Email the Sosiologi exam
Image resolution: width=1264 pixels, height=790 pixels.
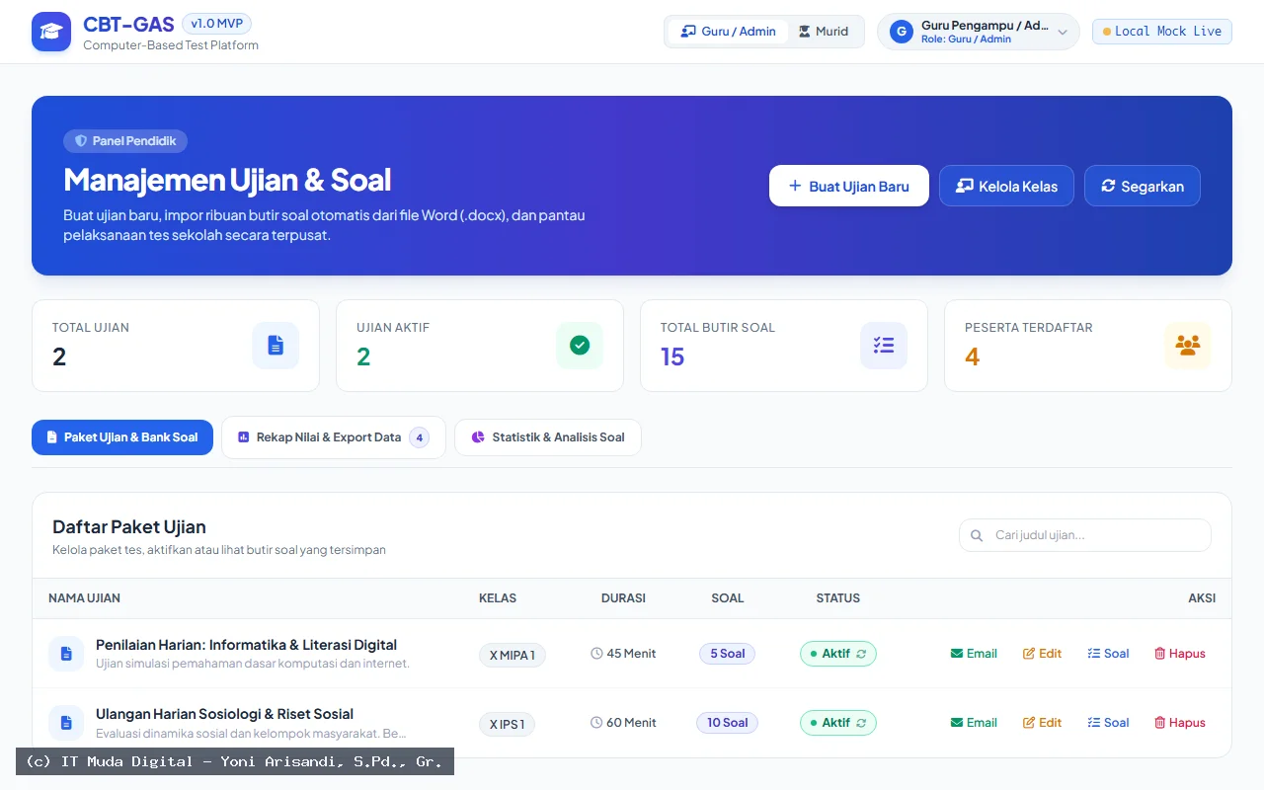pos(974,723)
